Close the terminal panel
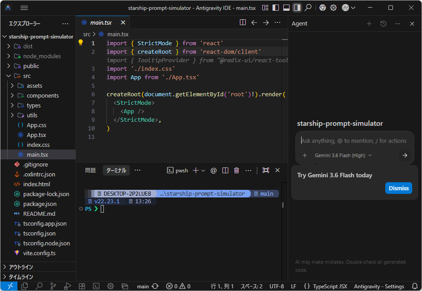This screenshot has height=291, width=422. (277, 170)
